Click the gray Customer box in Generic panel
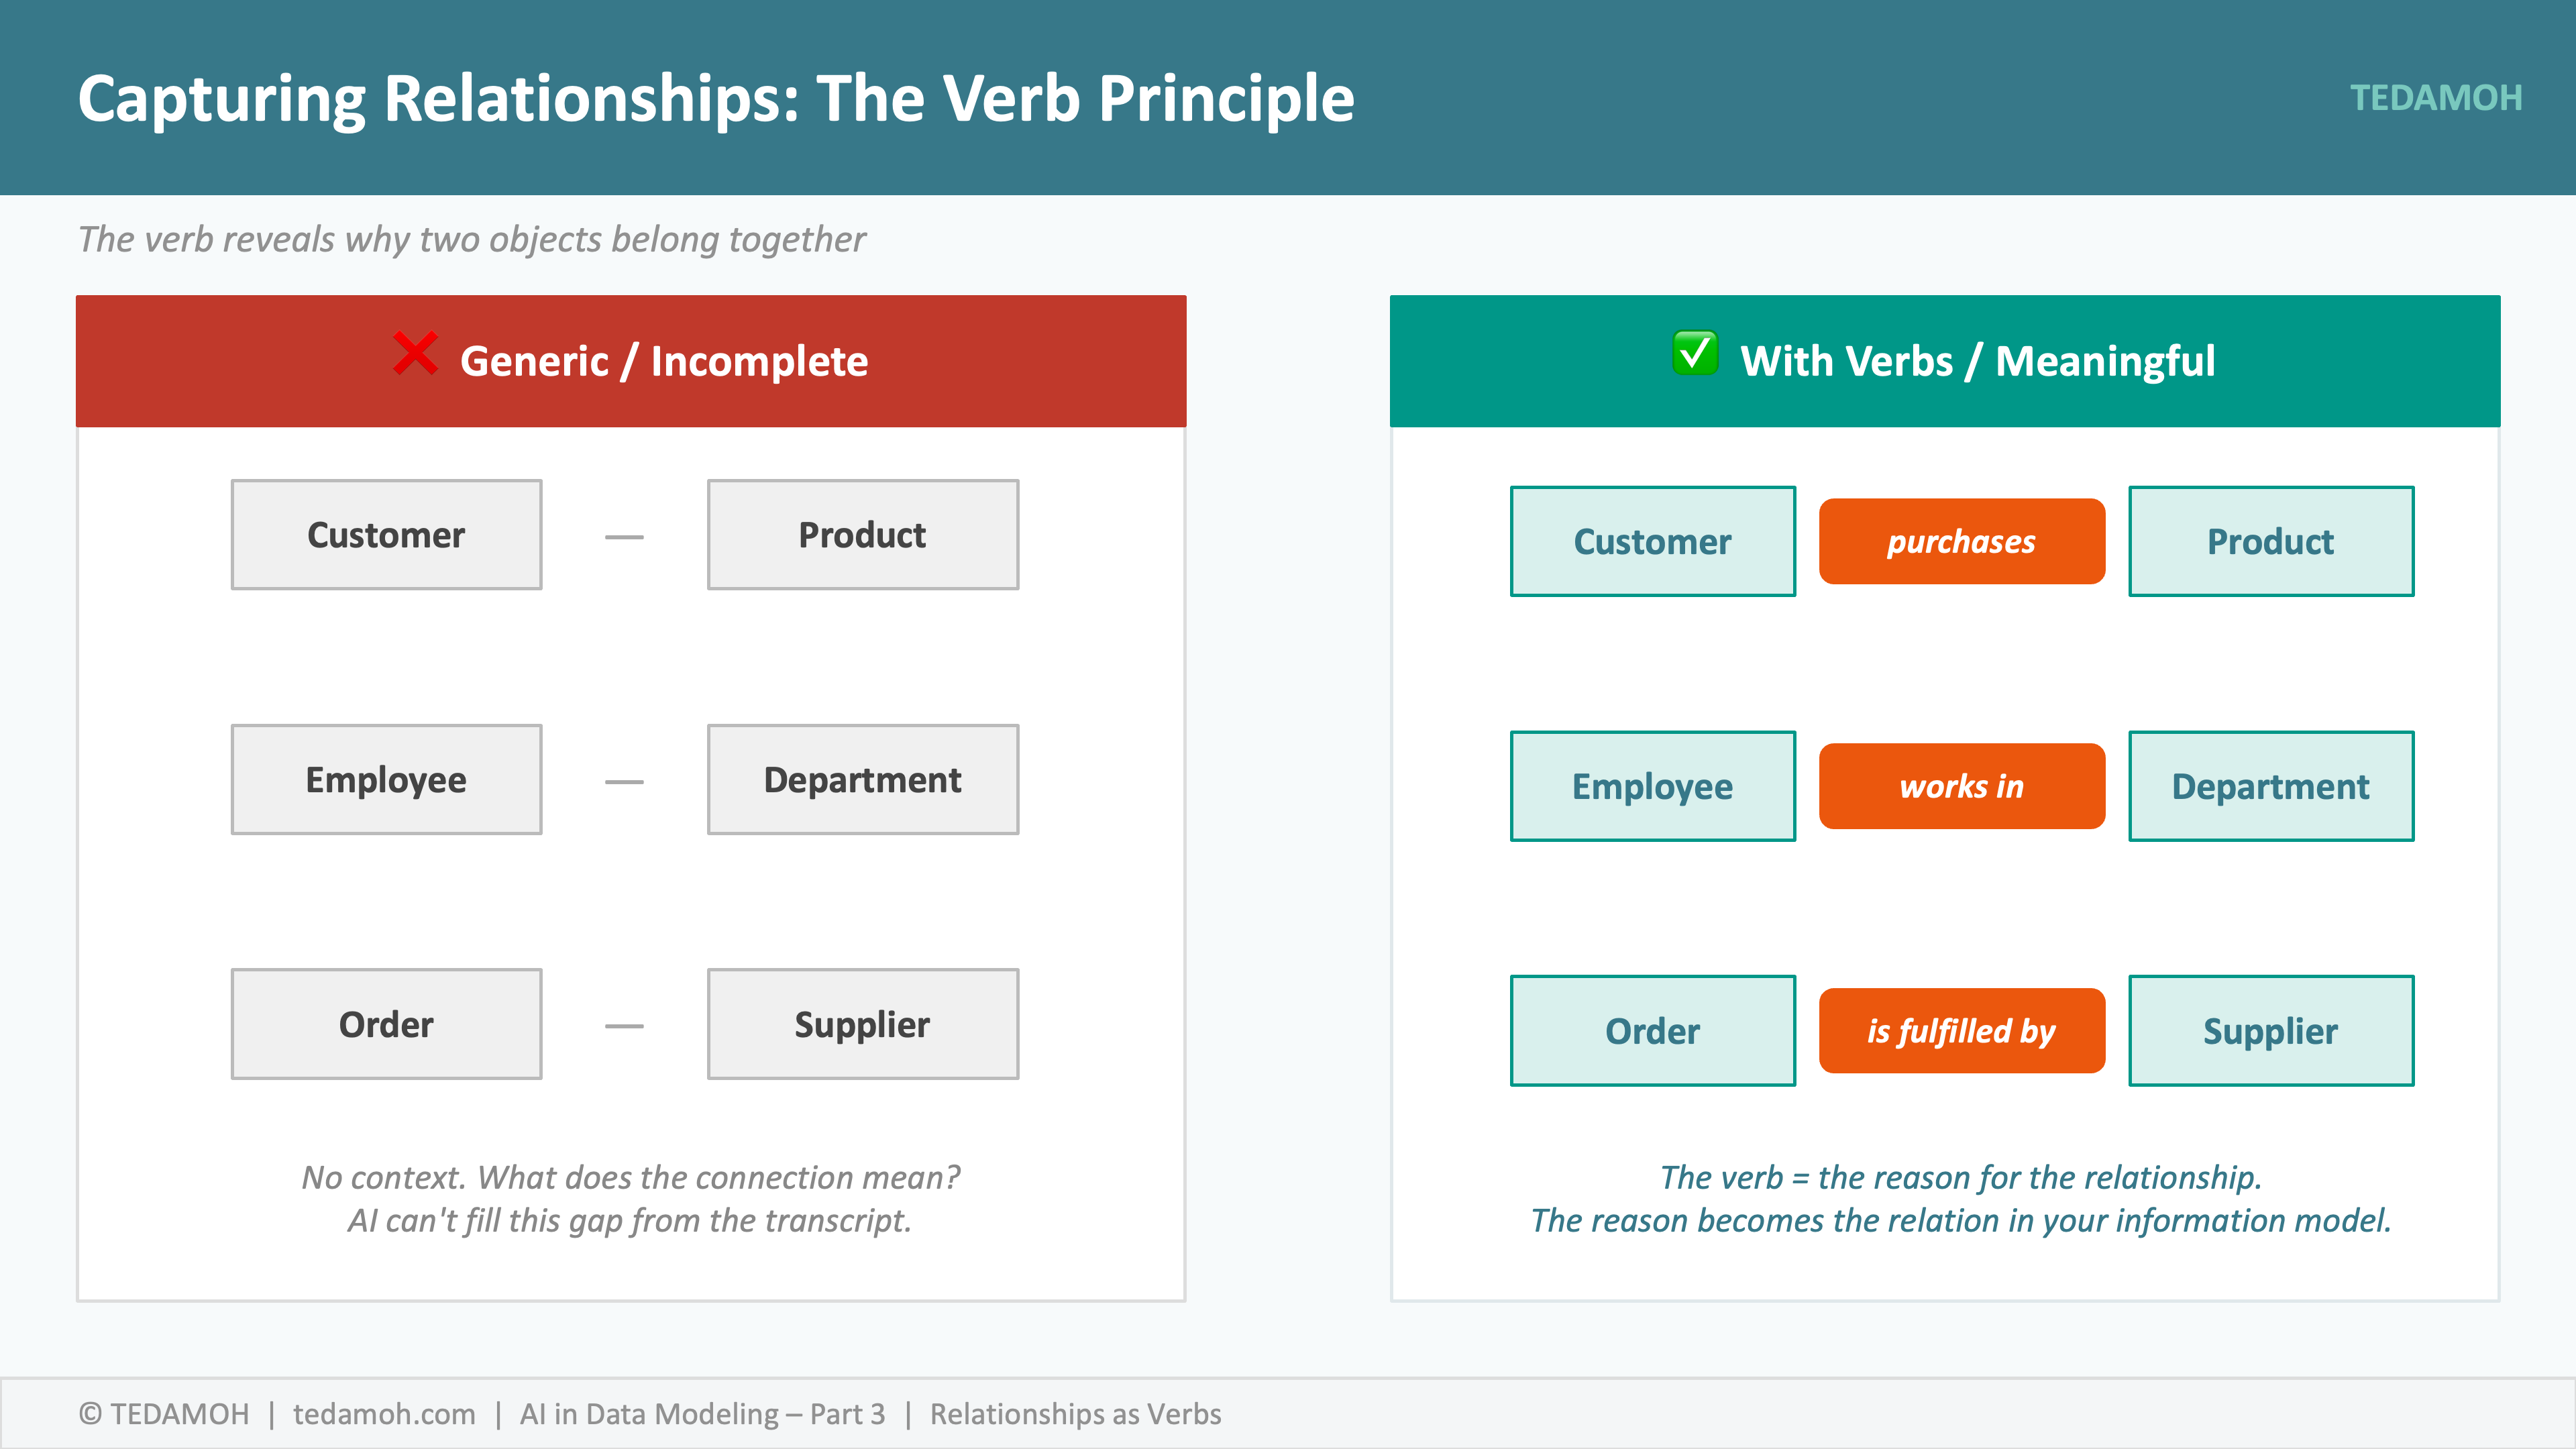This screenshot has height=1449, width=2576. pyautogui.click(x=386, y=535)
